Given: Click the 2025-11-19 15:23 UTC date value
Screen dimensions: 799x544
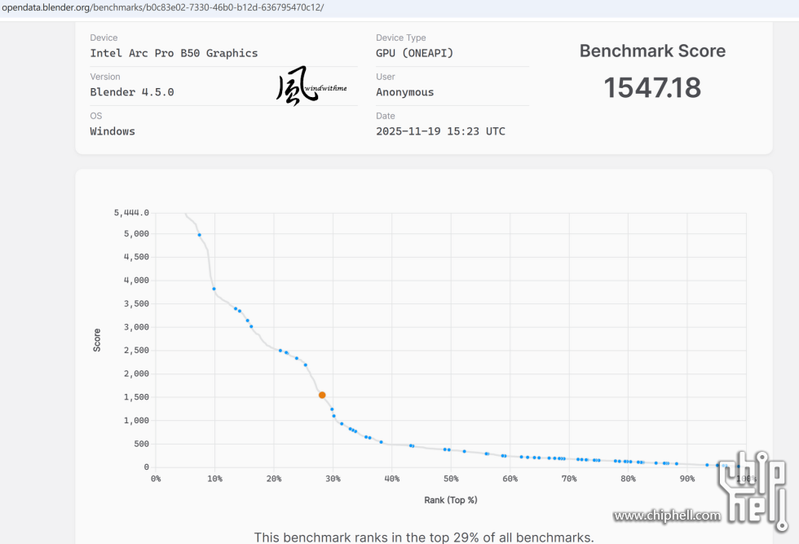Looking at the screenshot, I should (440, 131).
